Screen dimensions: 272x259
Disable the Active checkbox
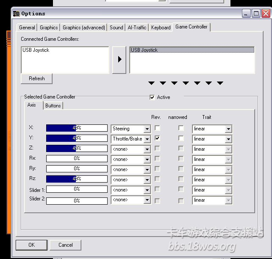[x=153, y=97]
